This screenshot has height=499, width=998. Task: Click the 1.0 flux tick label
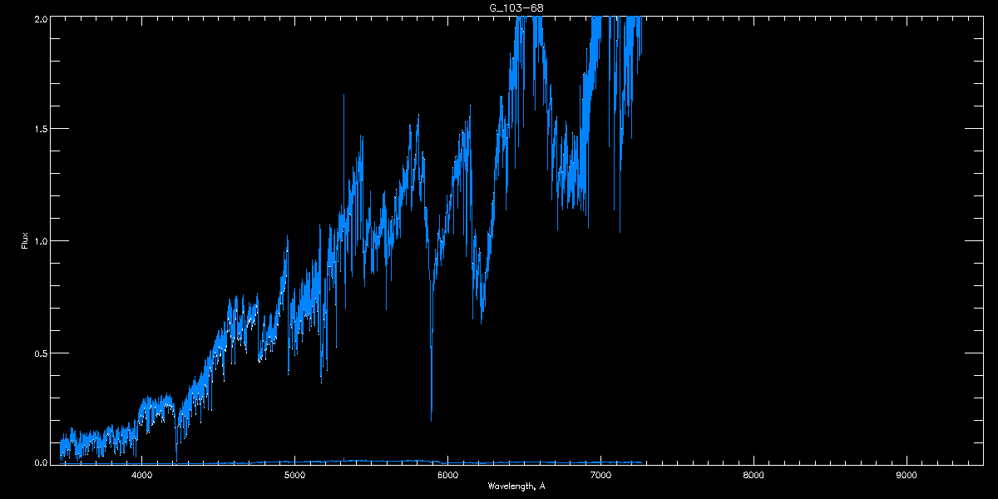pos(40,241)
